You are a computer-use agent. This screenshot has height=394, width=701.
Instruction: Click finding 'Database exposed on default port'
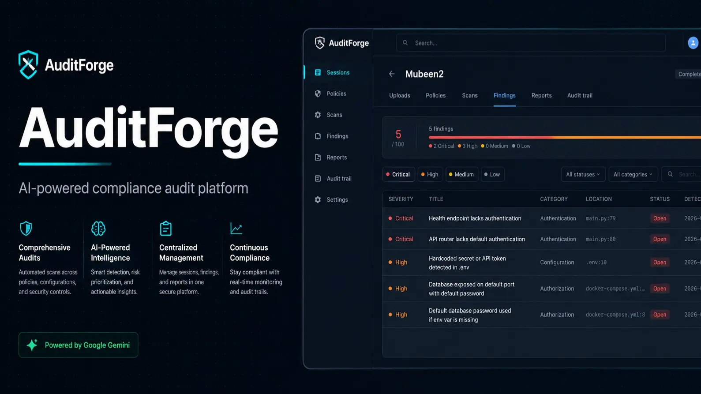[x=472, y=289]
